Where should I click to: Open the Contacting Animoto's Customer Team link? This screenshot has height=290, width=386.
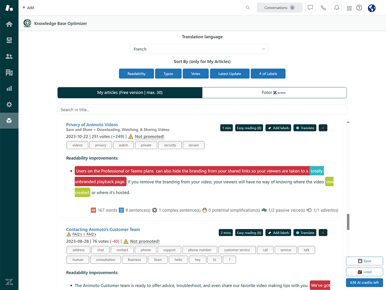pos(103,229)
